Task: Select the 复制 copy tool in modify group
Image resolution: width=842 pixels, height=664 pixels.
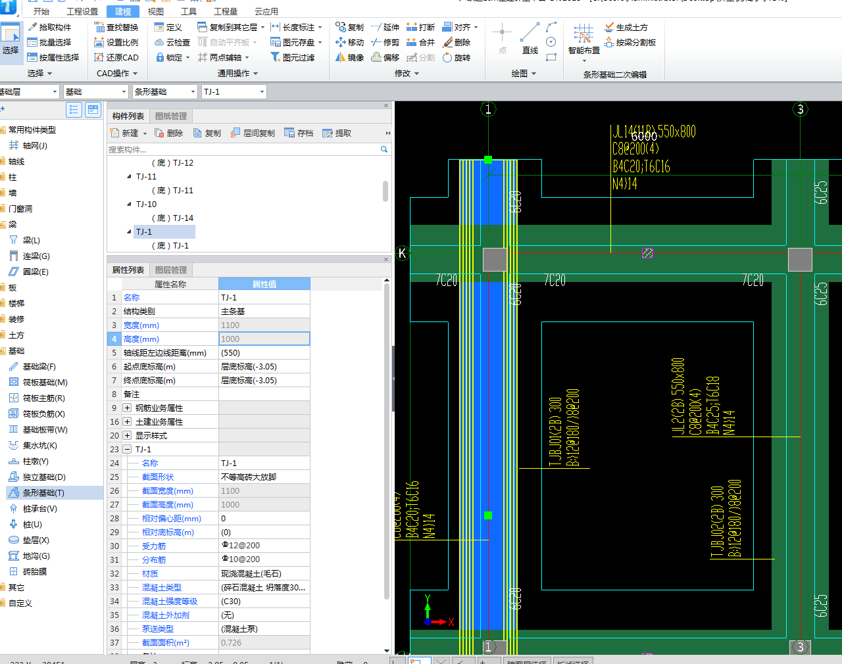Action: click(349, 27)
